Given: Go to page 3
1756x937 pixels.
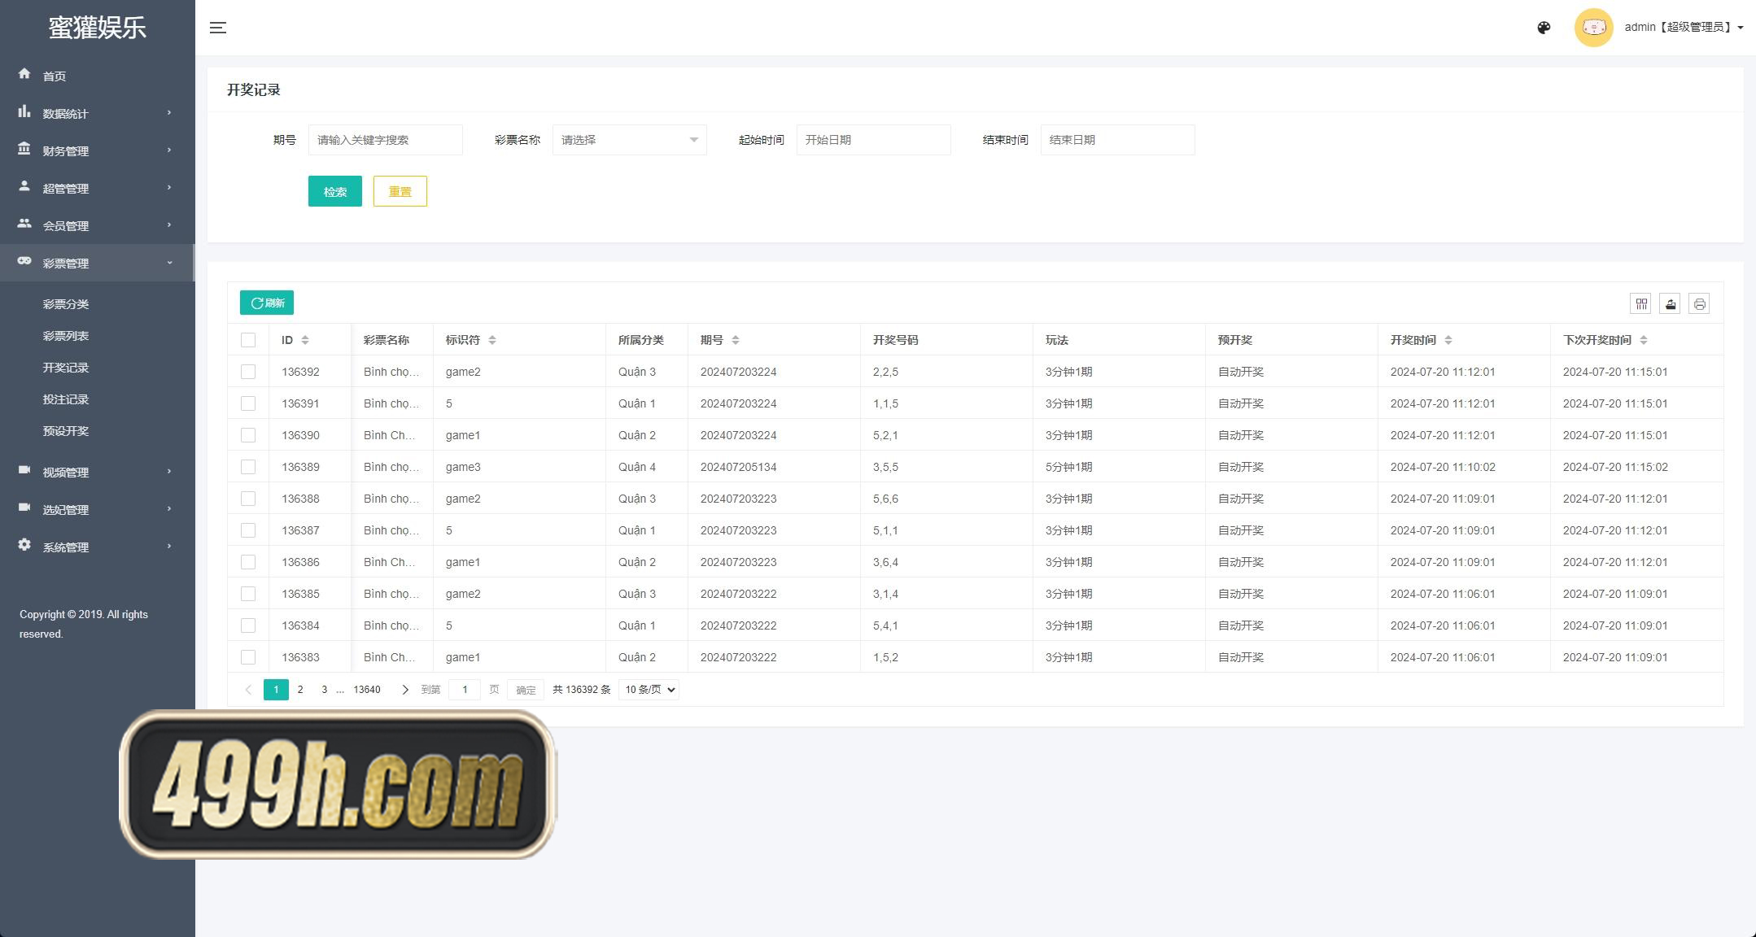Looking at the screenshot, I should (x=324, y=690).
